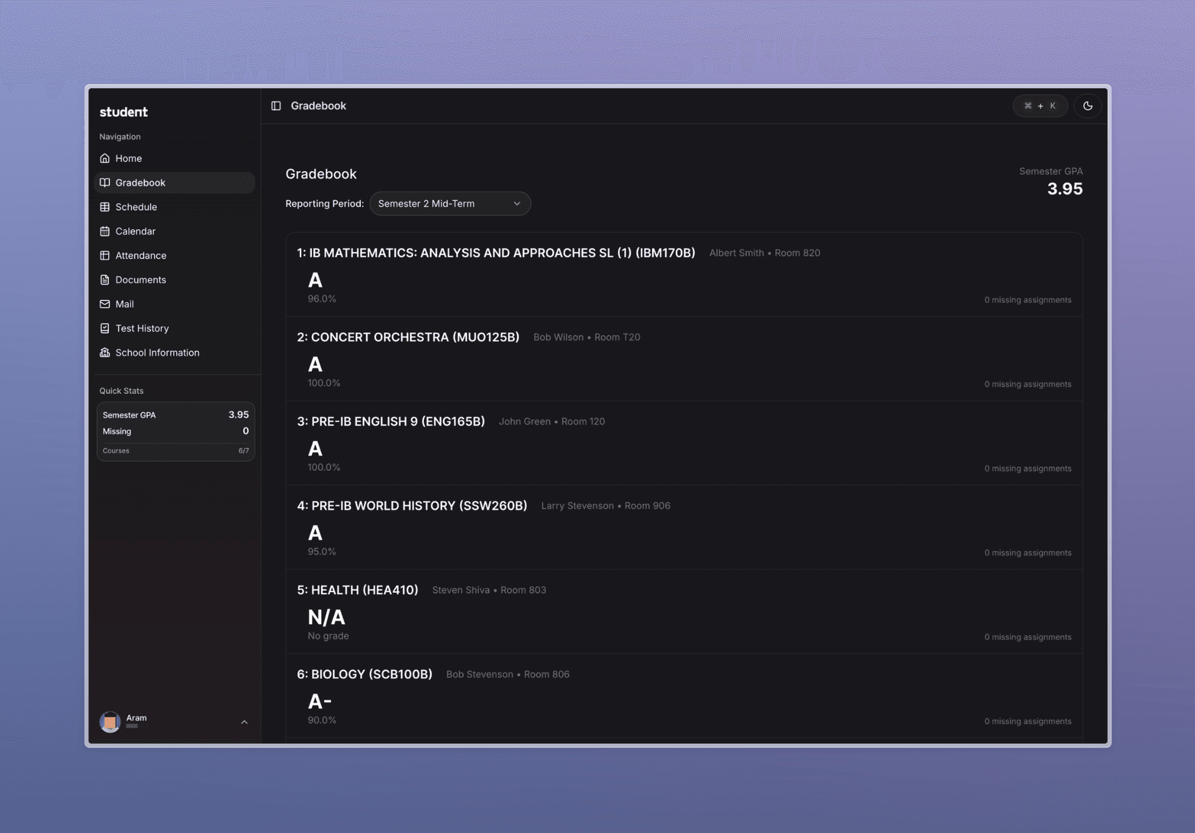Click the Home house icon

pyautogui.click(x=105, y=158)
